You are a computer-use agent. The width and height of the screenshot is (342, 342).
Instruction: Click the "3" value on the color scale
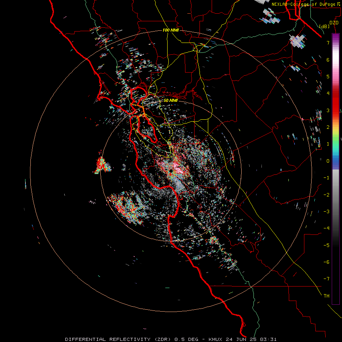[328, 110]
